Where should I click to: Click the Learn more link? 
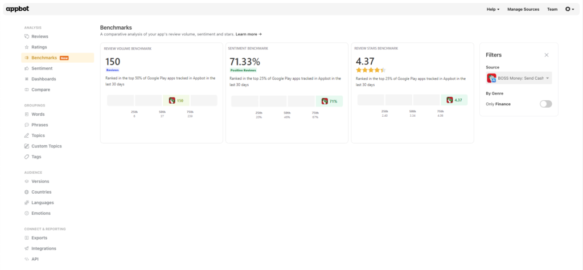point(248,34)
